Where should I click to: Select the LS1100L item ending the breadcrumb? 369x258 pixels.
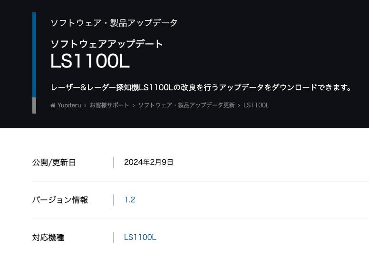point(256,105)
